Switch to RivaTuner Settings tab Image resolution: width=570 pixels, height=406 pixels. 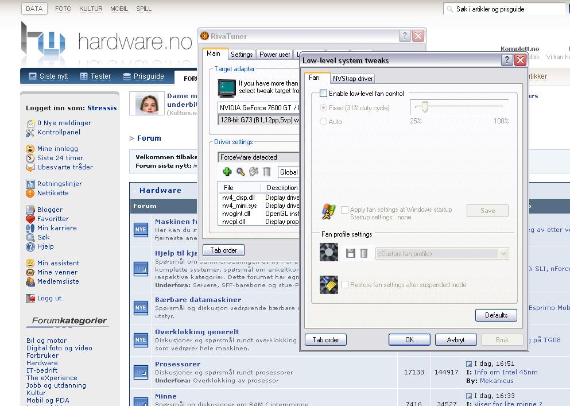pyautogui.click(x=242, y=54)
